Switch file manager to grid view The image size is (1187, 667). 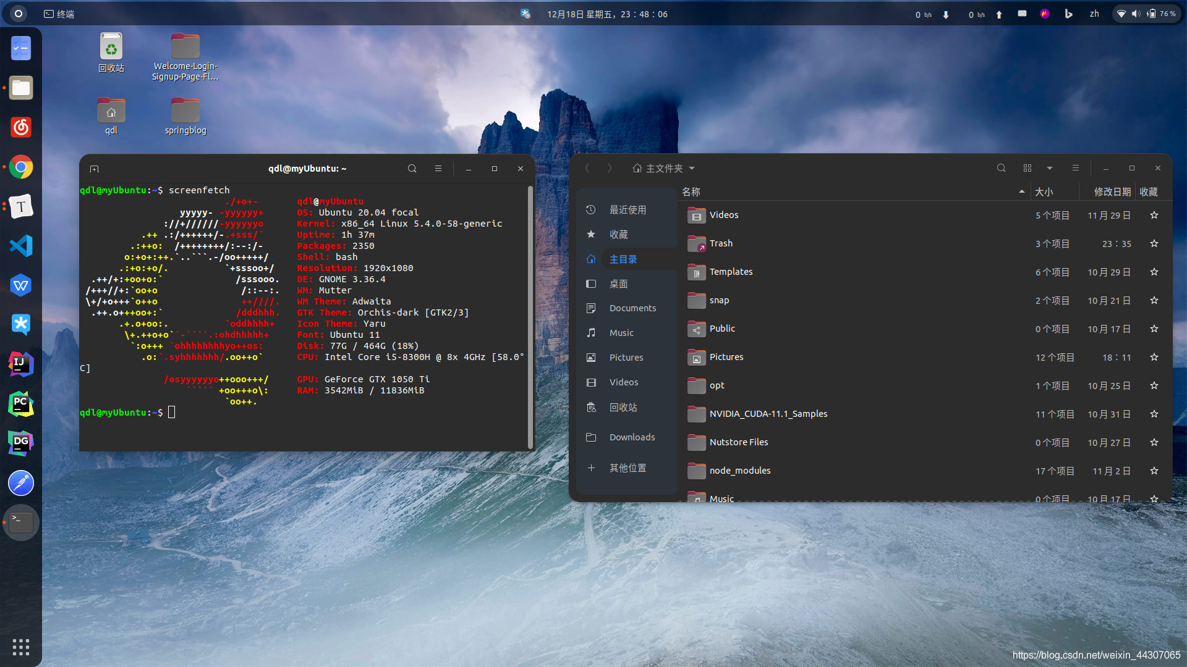pyautogui.click(x=1026, y=168)
